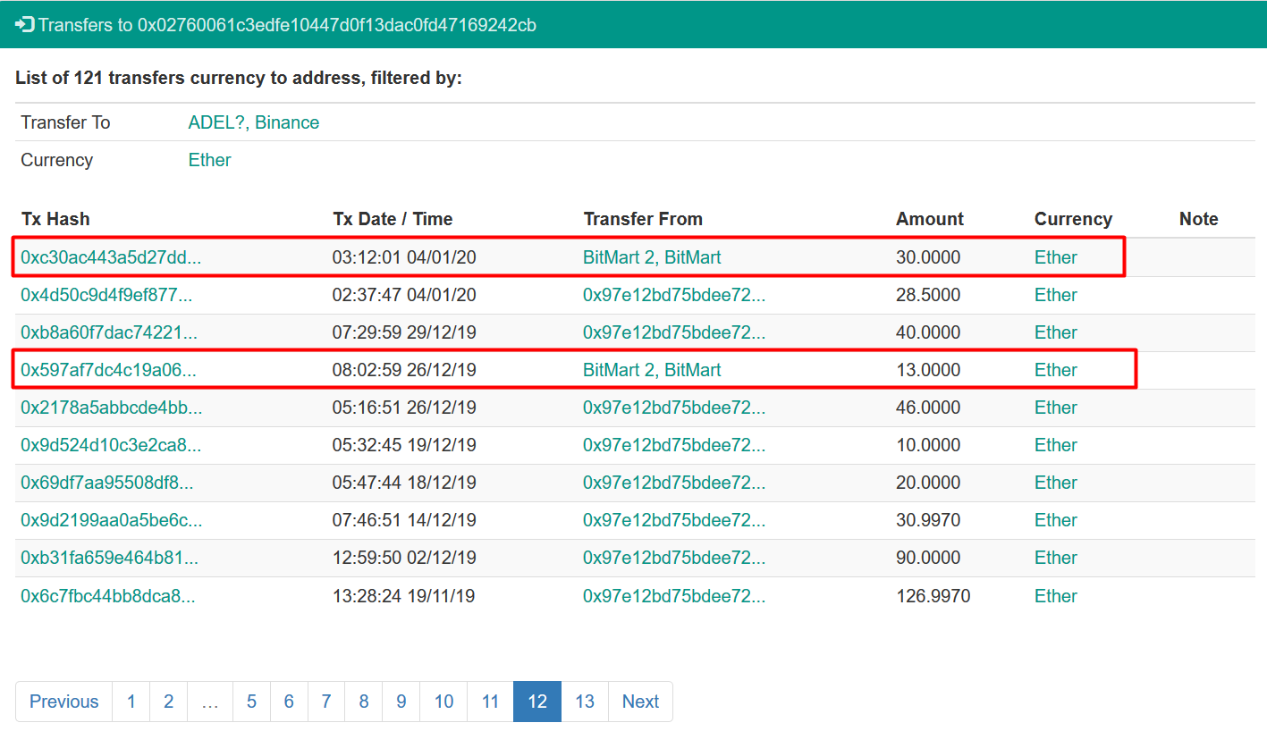Click the Currency column header
Viewport: 1267px width, 748px height.
[1073, 219]
